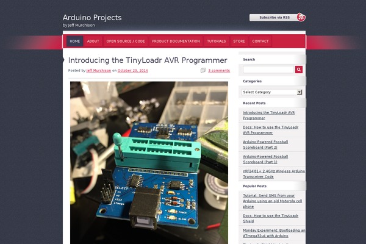Viewport: 366px width, 244px height.
Task: Open Arduino-Powered Foosball Scoreboard (Part 2)
Action: pos(265,145)
